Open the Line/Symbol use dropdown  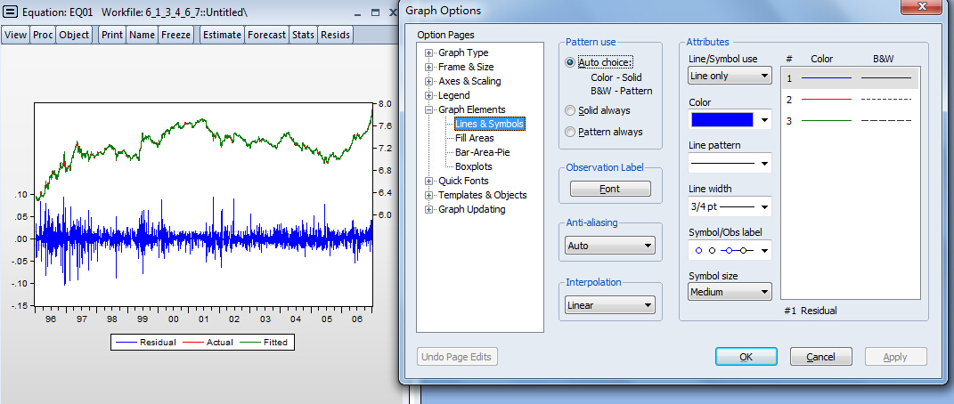(730, 77)
